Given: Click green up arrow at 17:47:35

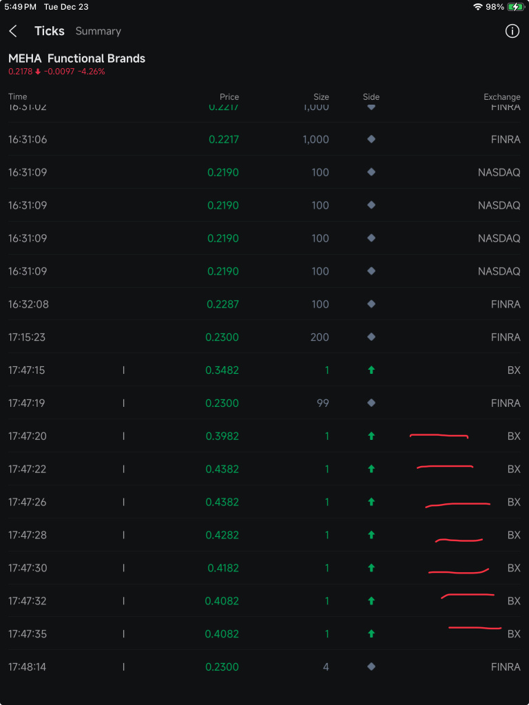Looking at the screenshot, I should [x=371, y=633].
